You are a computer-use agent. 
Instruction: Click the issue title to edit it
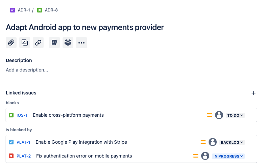85,27
